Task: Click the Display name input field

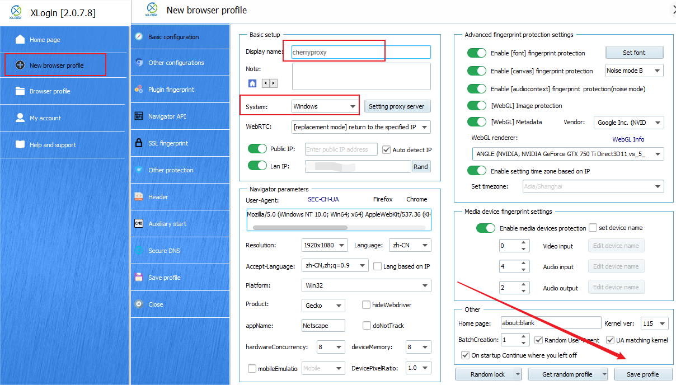Action: [x=361, y=52]
